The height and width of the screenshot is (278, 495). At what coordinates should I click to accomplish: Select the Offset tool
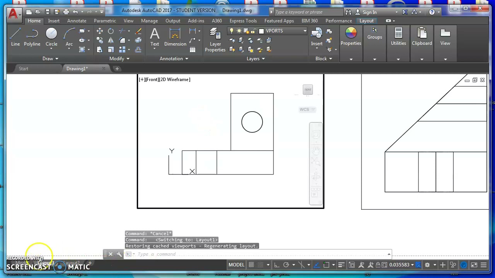[x=138, y=49]
